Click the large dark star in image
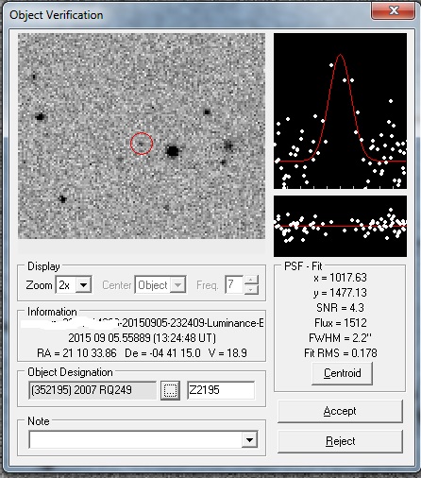The width and height of the screenshot is (421, 478). [173, 151]
